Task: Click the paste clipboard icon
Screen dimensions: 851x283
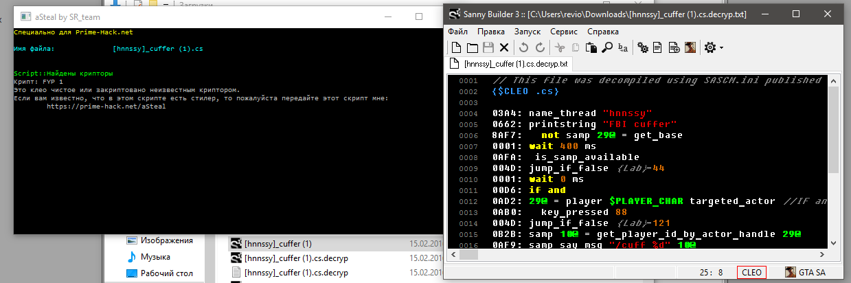Action: point(591,47)
